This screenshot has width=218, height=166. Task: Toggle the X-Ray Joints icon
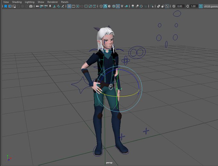(167, 6)
